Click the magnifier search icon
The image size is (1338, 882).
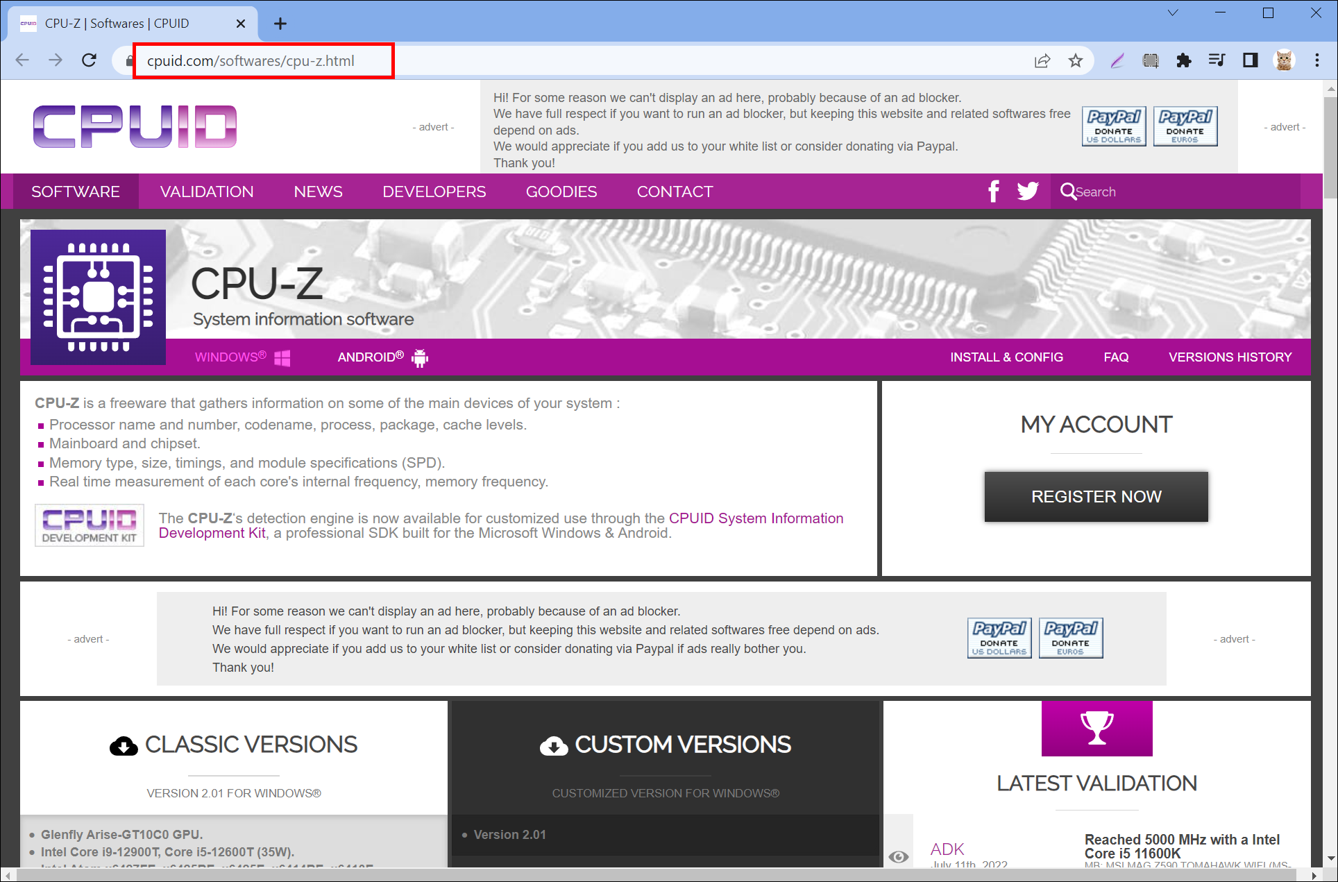(1068, 192)
